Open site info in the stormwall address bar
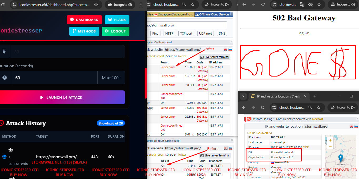The image size is (359, 179). pos(274,4)
